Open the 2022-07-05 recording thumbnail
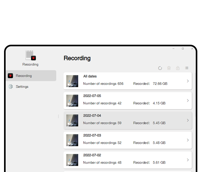202x172 pixels. tap(72, 101)
